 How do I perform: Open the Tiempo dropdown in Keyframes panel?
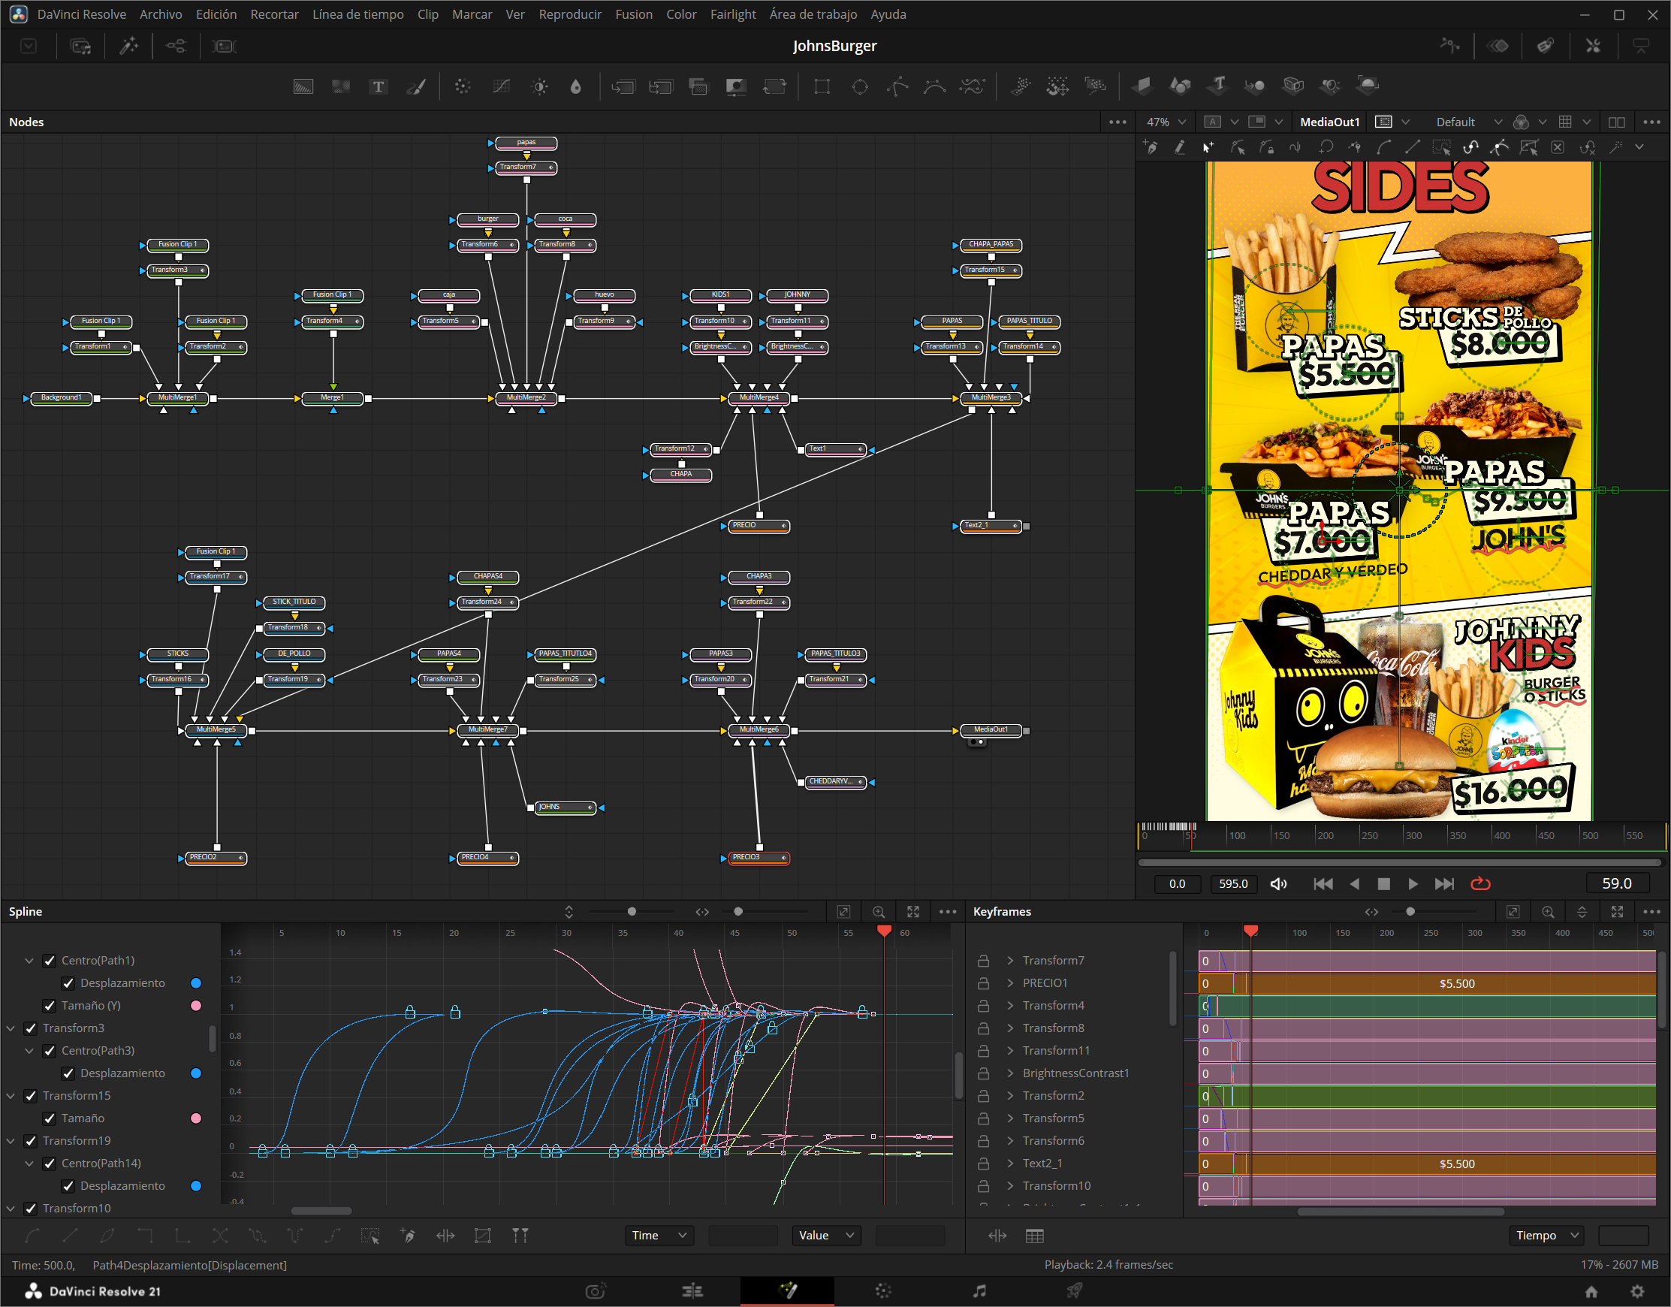(x=1546, y=1235)
